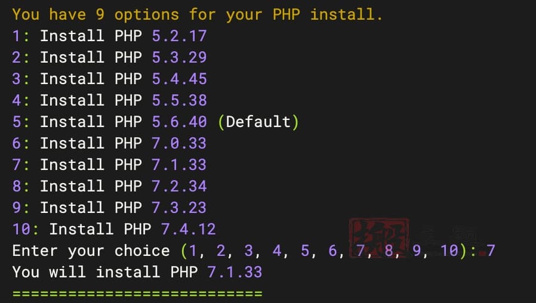This screenshot has height=303, width=536.
Task: Click the number 10 in the choice list
Action: coord(449,251)
